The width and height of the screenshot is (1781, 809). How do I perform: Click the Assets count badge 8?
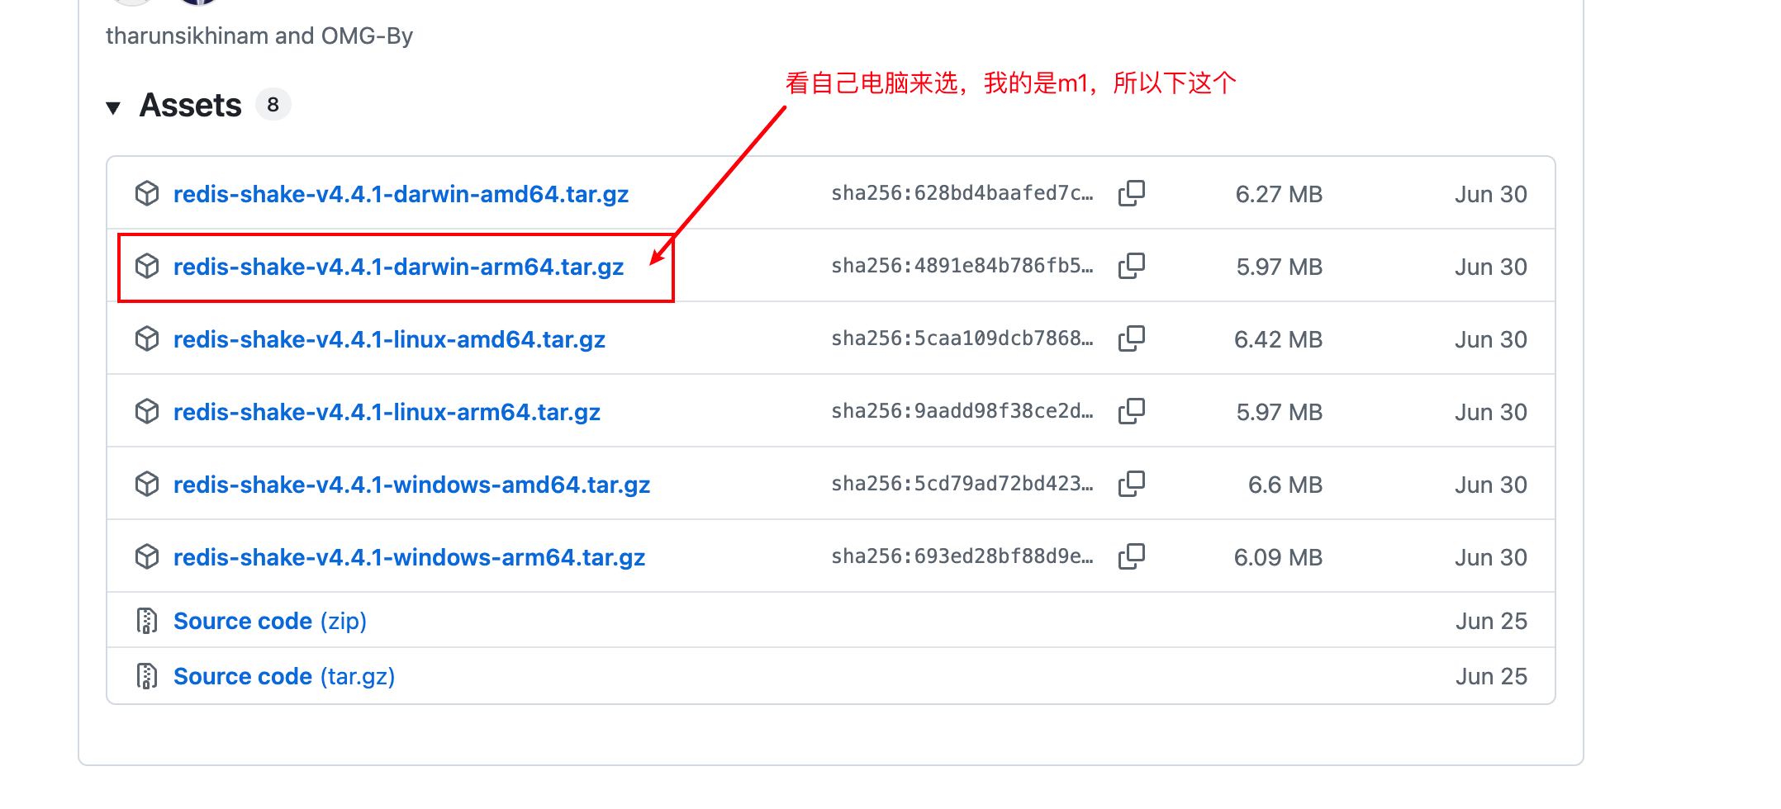point(273,105)
